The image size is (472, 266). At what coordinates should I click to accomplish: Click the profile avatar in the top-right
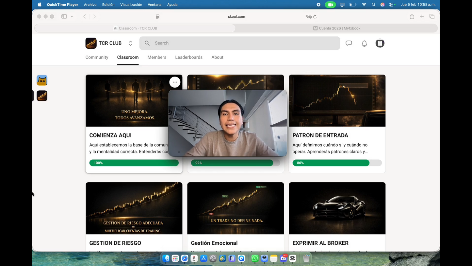coord(380,43)
